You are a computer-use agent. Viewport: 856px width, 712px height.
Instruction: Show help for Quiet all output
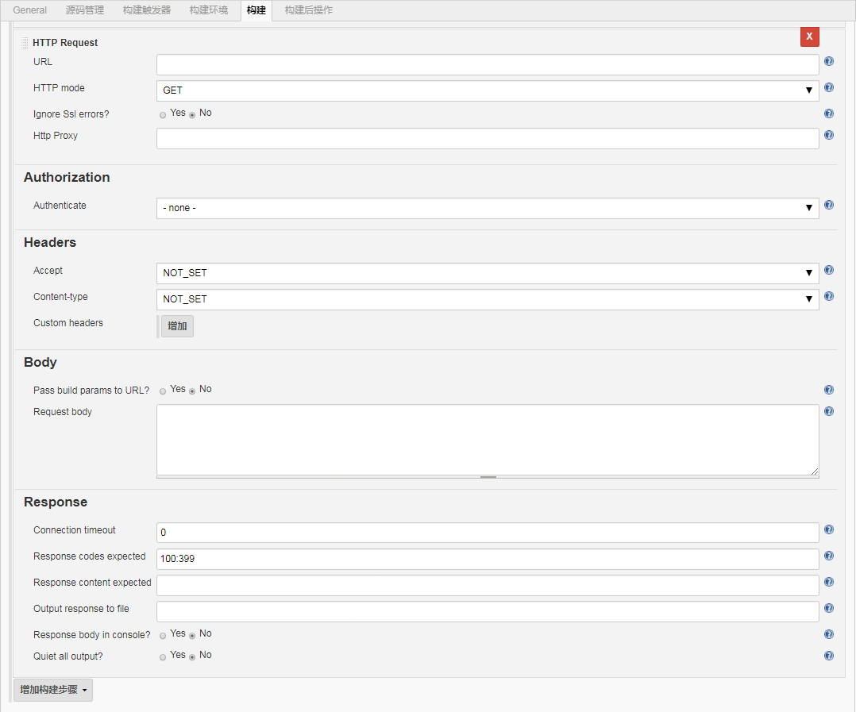829,656
